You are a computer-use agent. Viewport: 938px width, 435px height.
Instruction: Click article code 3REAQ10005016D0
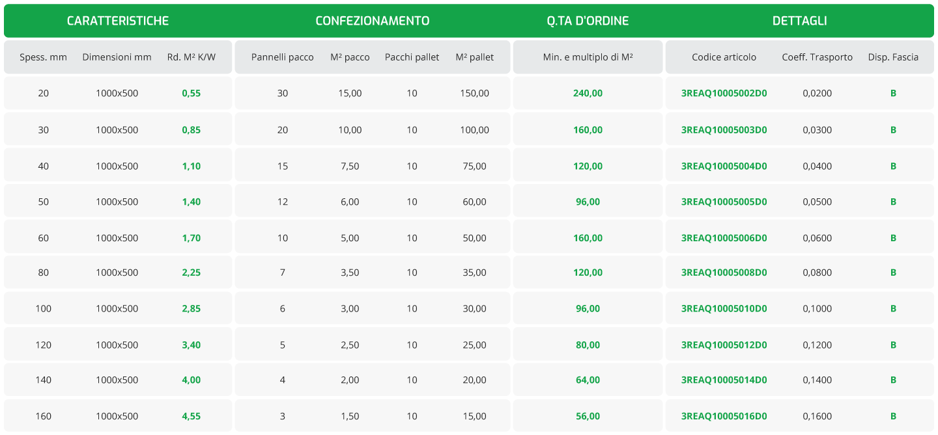[724, 416]
